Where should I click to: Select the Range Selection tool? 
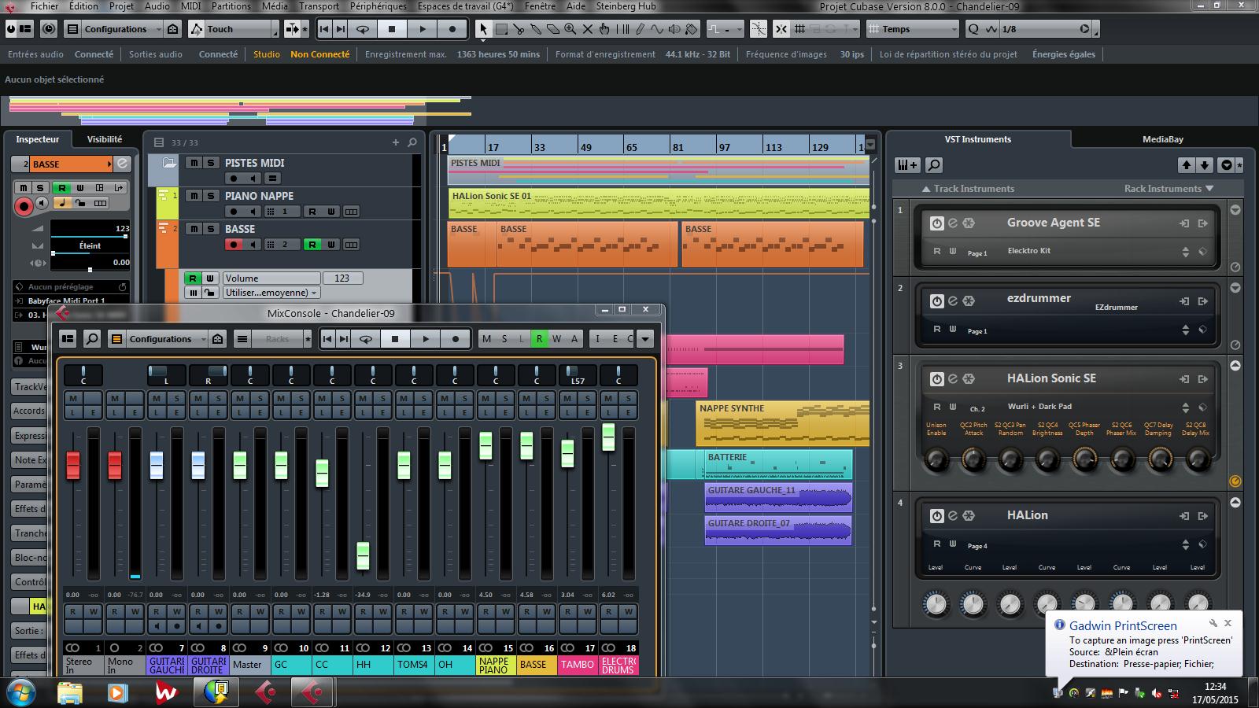coord(501,29)
